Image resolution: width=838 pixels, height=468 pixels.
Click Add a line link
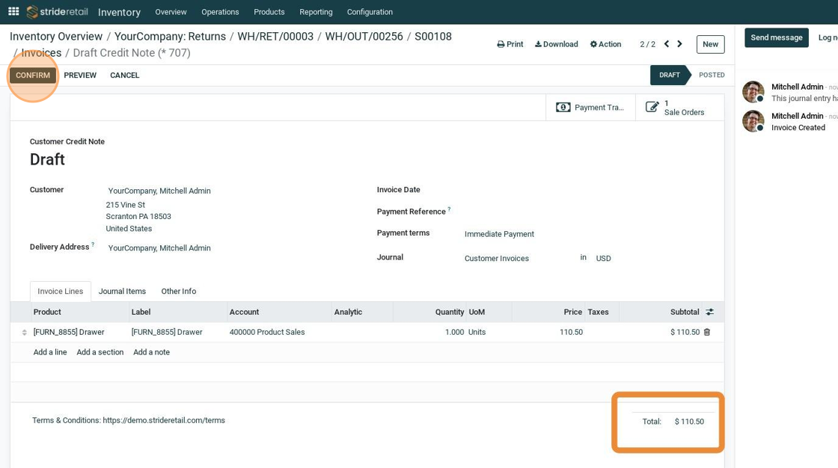coord(50,352)
